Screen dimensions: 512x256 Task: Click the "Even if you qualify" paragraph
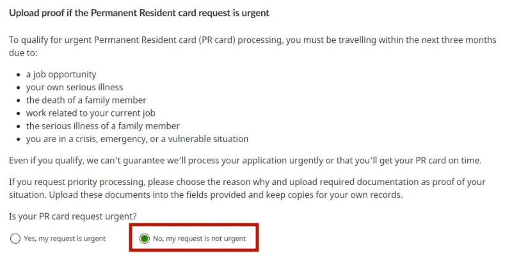point(245,161)
